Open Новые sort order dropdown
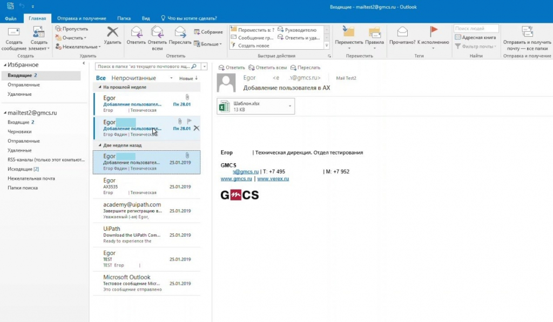Viewport: 553px width, 322px height. click(x=188, y=78)
